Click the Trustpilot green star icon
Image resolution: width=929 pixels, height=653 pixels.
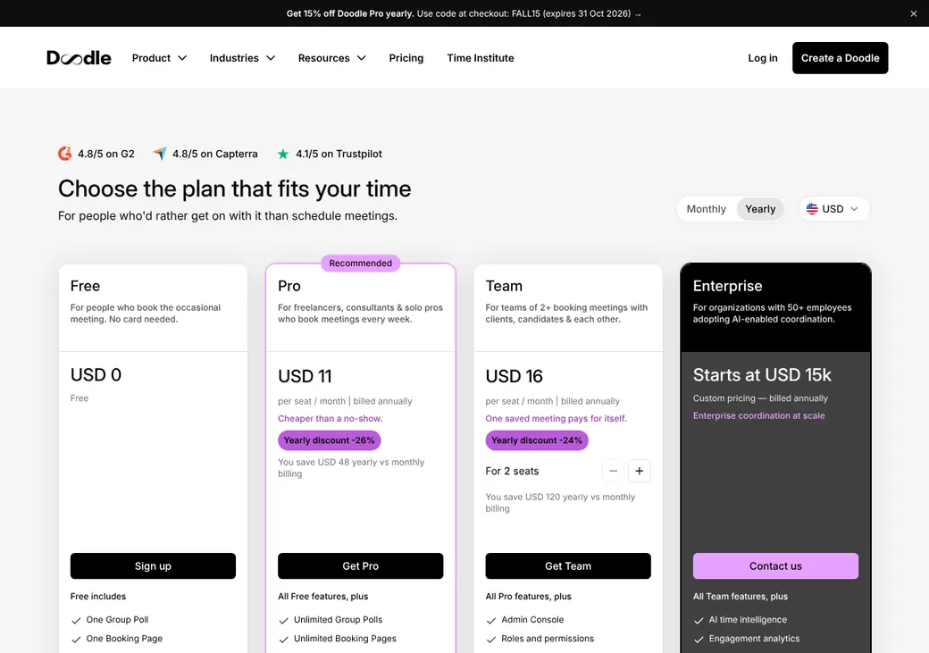283,154
